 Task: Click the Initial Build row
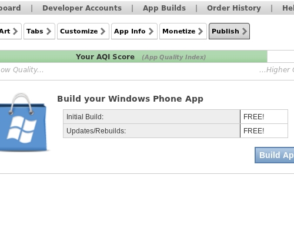[x=175, y=117]
